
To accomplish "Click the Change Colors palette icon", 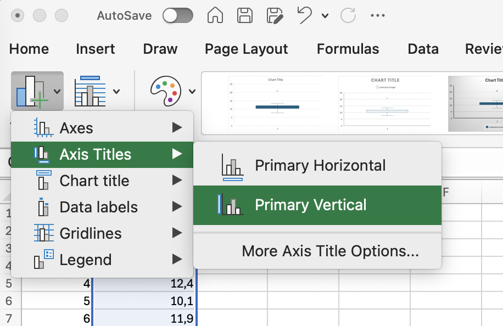I will pyautogui.click(x=166, y=91).
